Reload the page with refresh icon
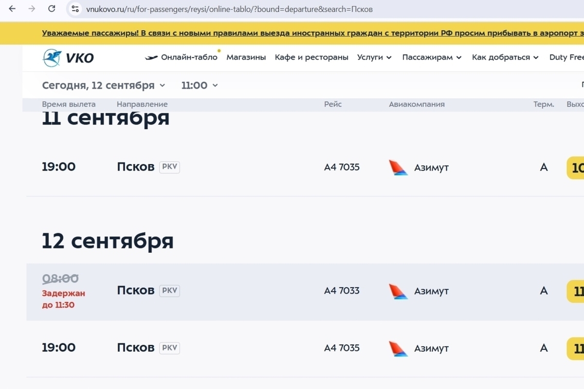584x389 pixels. click(52, 9)
